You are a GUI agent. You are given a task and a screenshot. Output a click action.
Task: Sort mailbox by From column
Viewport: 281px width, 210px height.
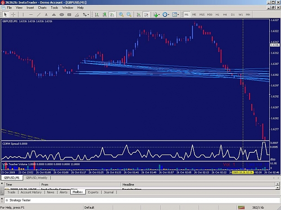[x=80, y=184]
